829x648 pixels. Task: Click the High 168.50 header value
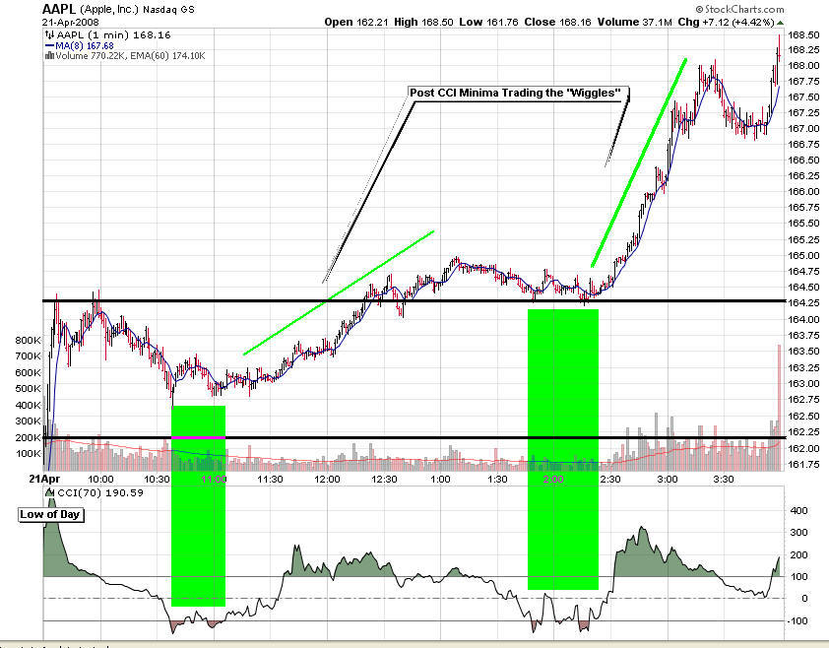pyautogui.click(x=423, y=23)
